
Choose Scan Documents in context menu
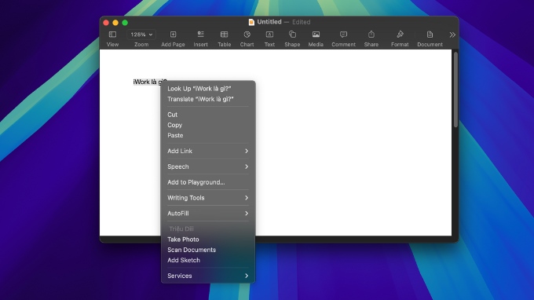[x=208, y=250]
